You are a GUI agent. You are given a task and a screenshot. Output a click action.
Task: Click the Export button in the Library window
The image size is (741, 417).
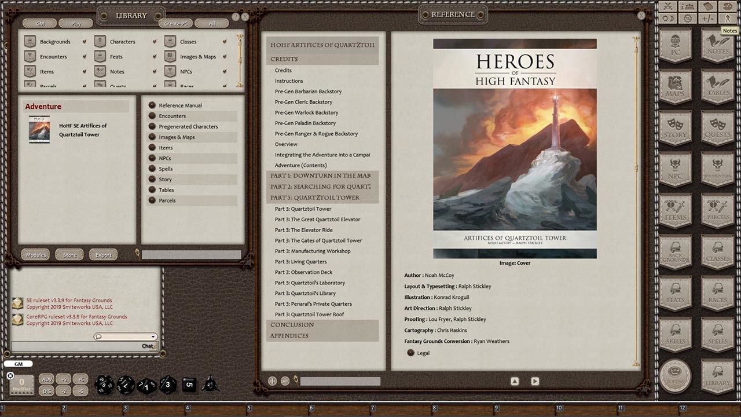(x=103, y=254)
